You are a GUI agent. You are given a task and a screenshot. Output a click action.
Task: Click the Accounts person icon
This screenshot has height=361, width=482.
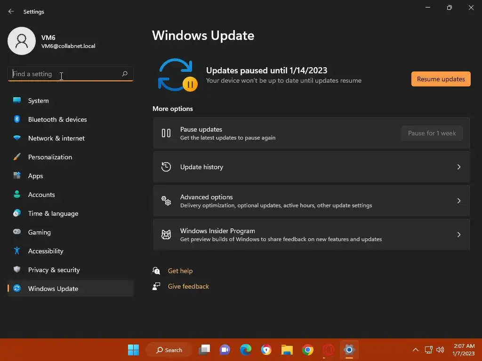(17, 194)
